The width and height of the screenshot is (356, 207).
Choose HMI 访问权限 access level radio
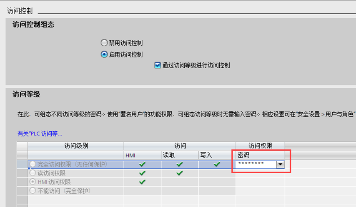click(33, 182)
